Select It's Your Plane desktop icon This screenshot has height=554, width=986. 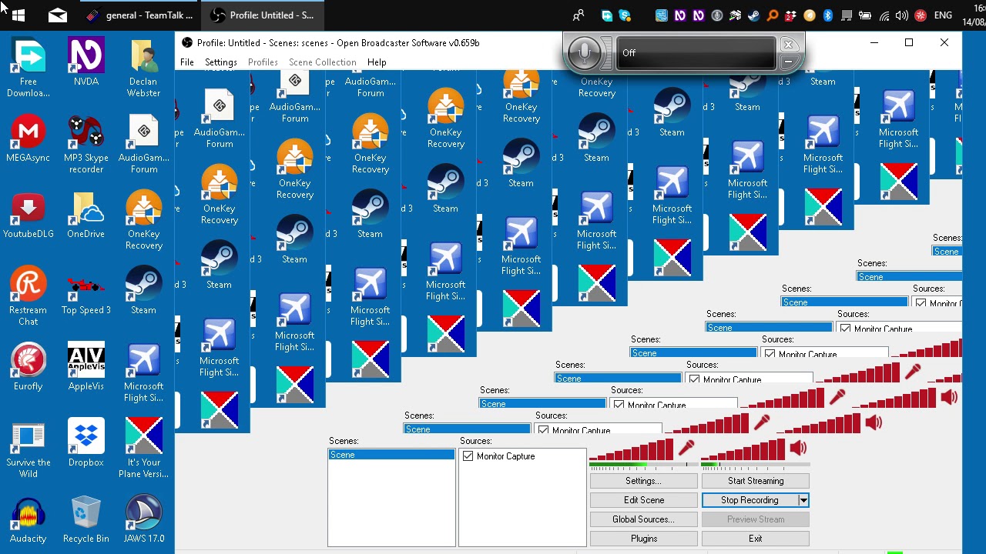tap(144, 449)
